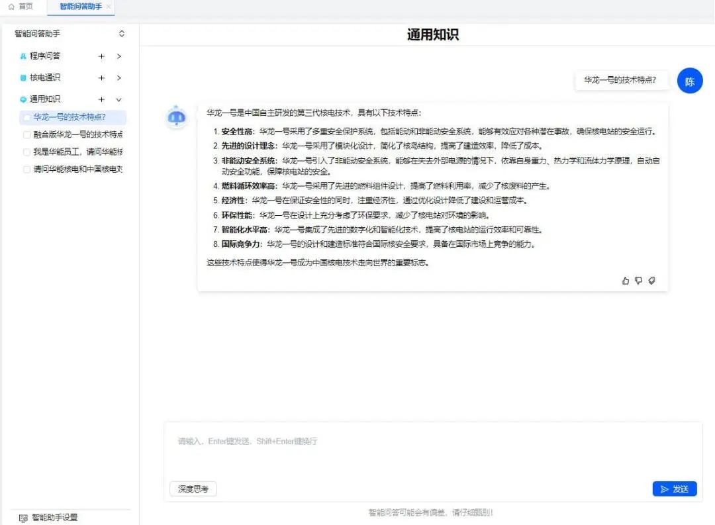Screen dimensions: 715x525
Task: Click the thumbs-up icon on the answer
Action: 626,281
